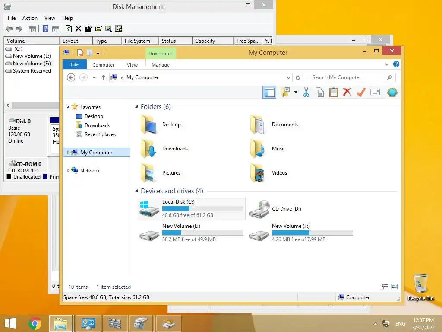Open Help icon in Disk Management toolbar
The width and height of the screenshot is (442, 332).
tap(45, 29)
